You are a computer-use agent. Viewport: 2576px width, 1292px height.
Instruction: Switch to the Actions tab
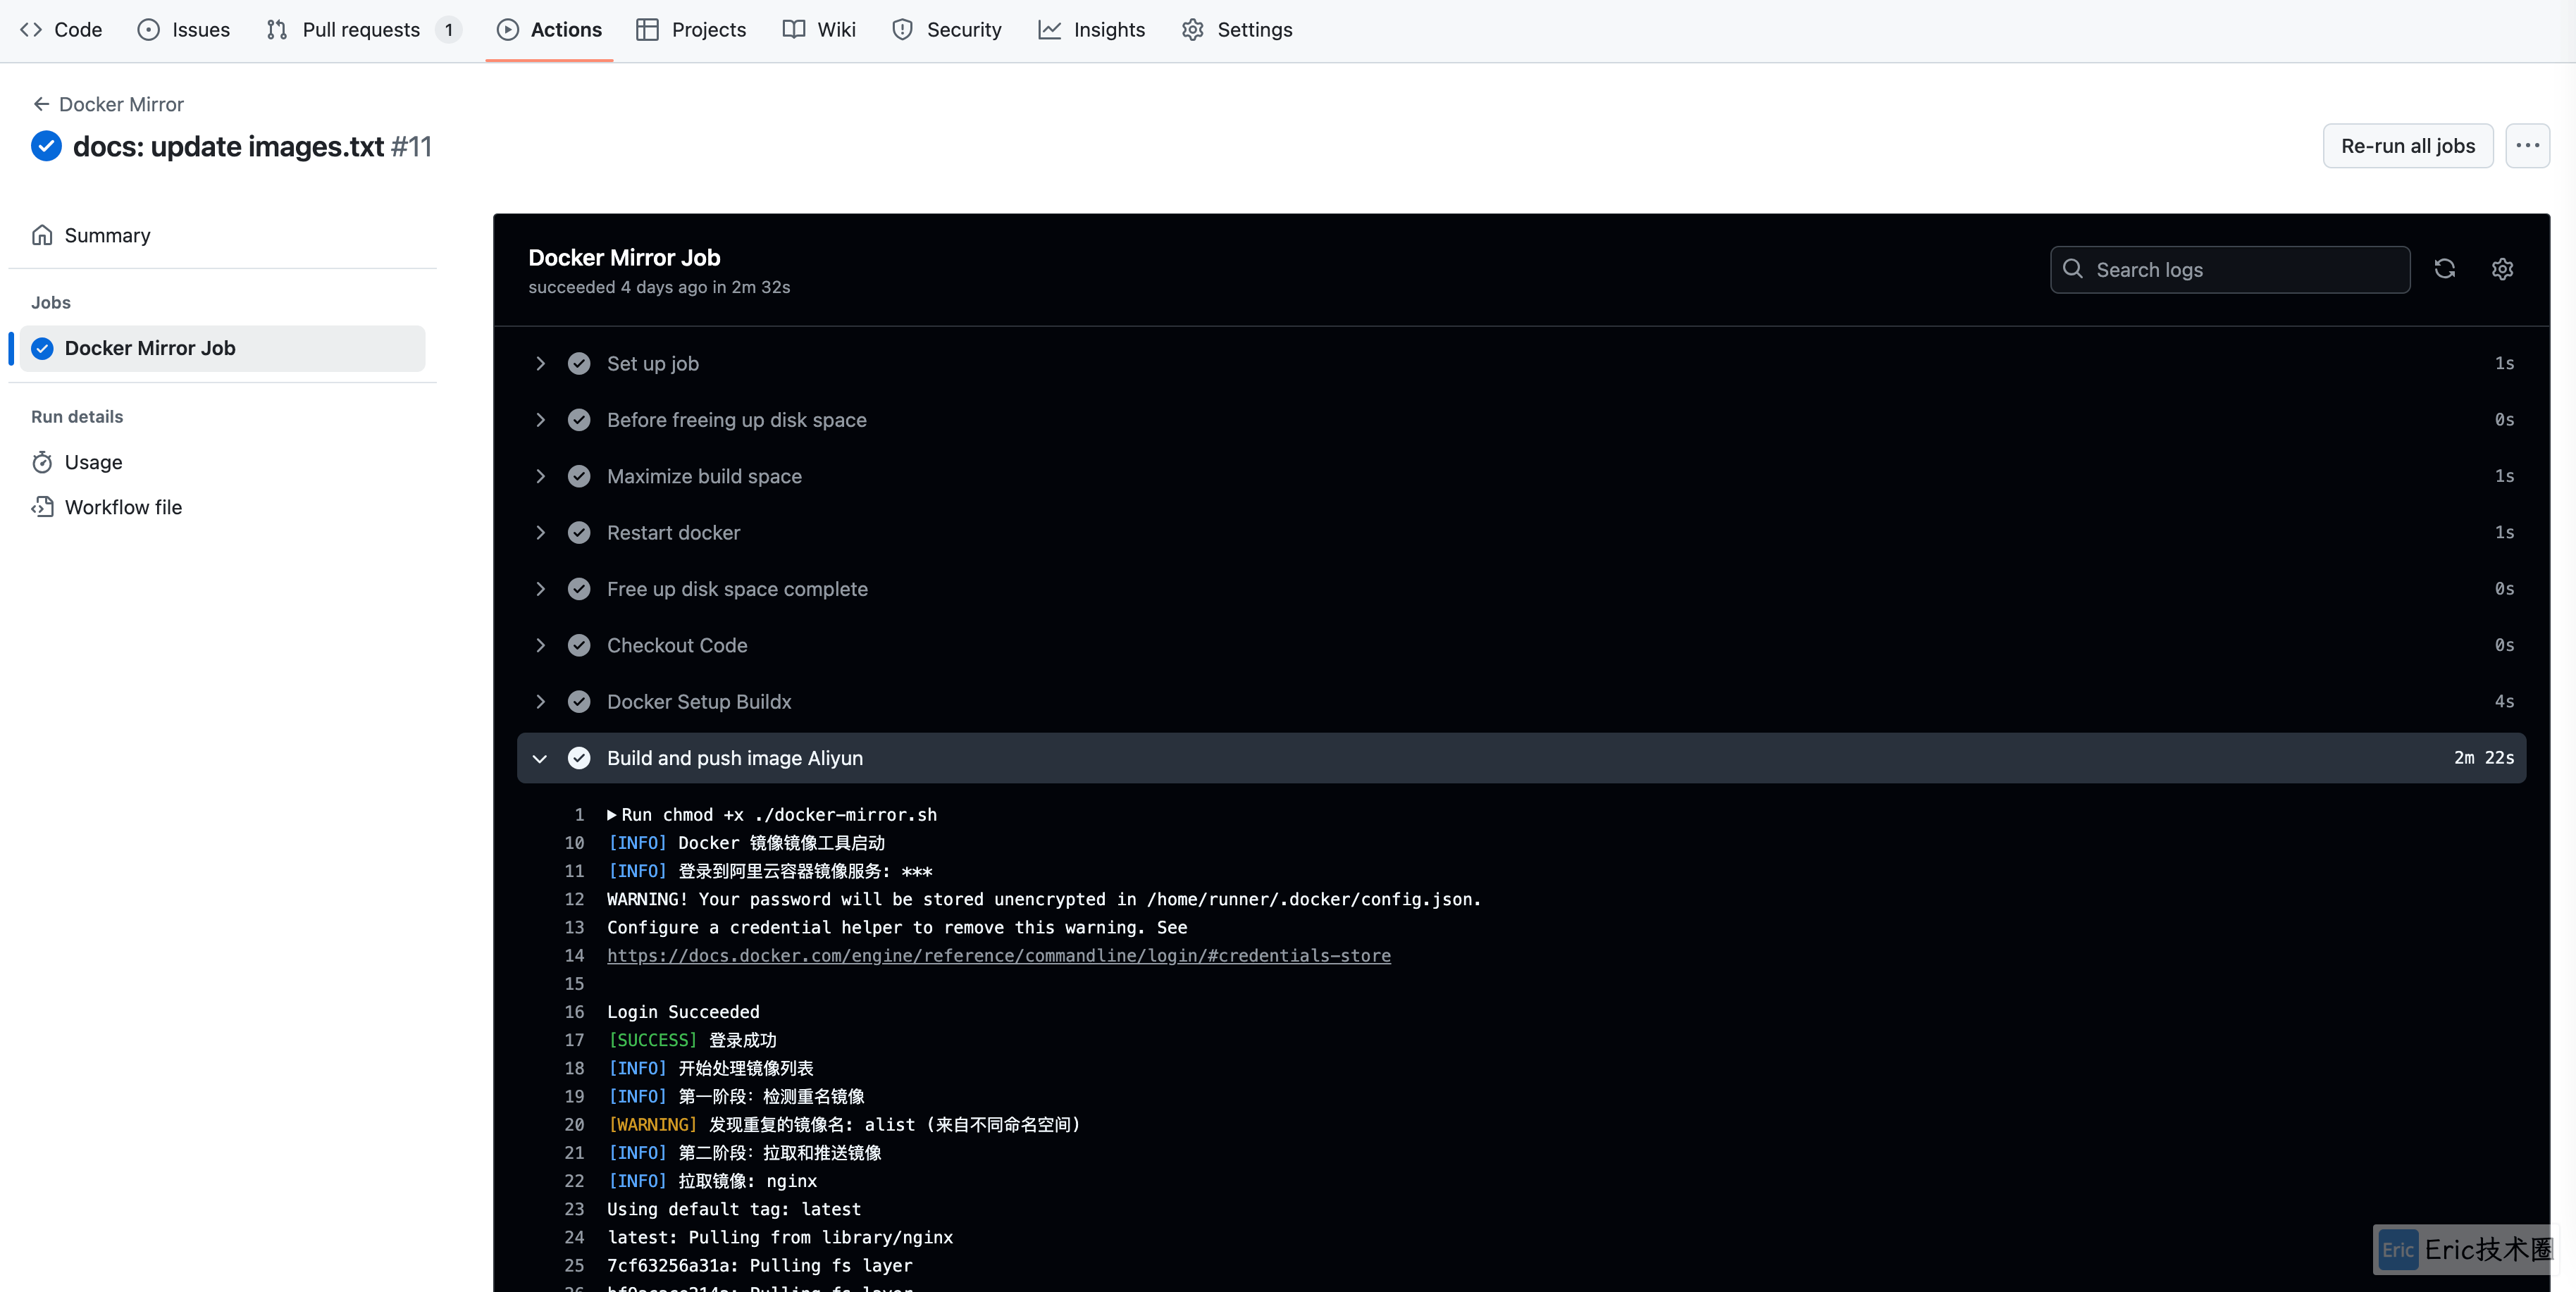549,30
